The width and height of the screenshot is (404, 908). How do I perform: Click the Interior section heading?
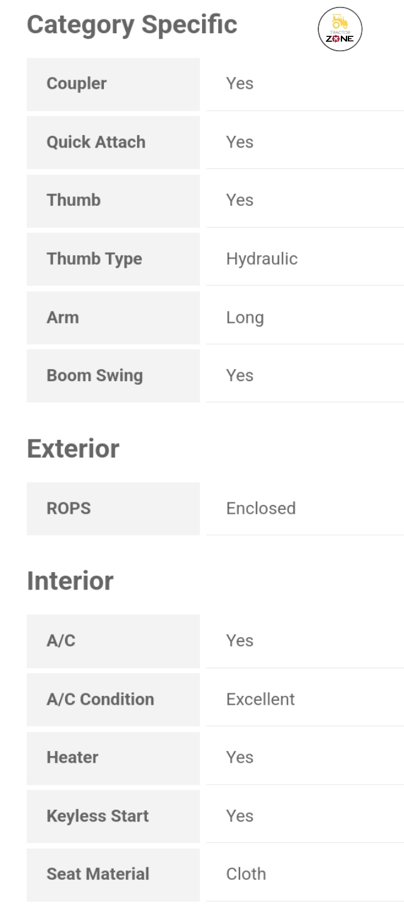click(70, 581)
